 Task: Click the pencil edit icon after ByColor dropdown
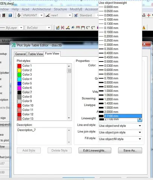point(58,28)
